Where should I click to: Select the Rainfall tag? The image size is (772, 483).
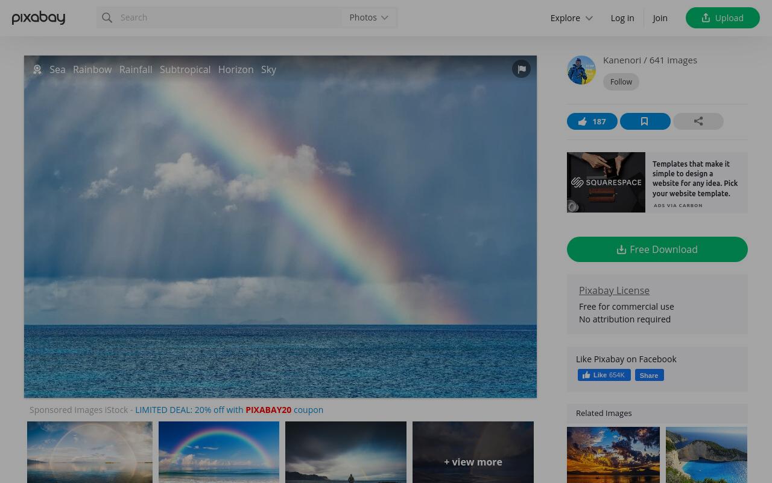pyautogui.click(x=136, y=69)
